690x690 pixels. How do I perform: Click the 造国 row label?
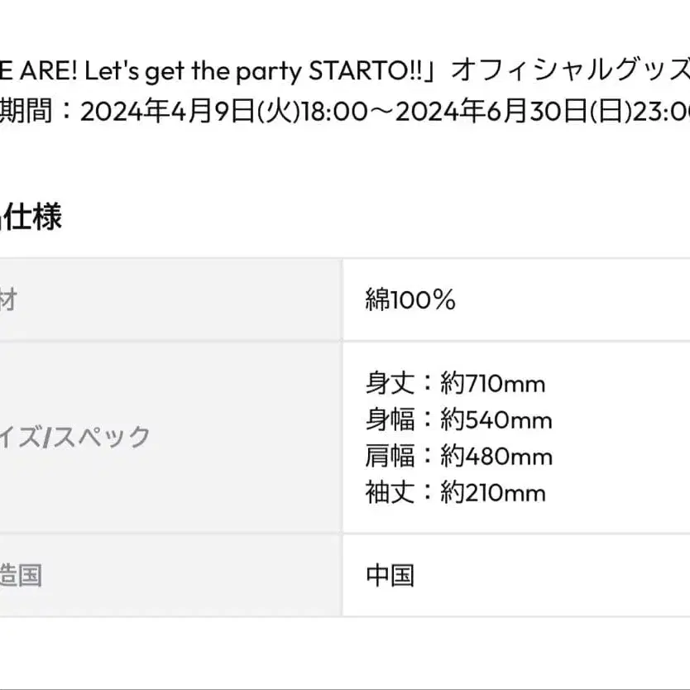22,575
